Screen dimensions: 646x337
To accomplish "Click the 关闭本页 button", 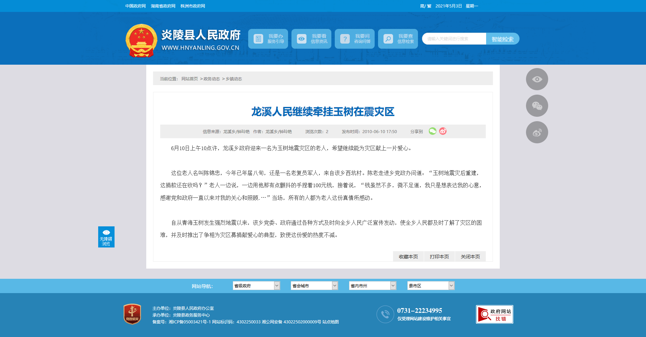I will [x=470, y=257].
